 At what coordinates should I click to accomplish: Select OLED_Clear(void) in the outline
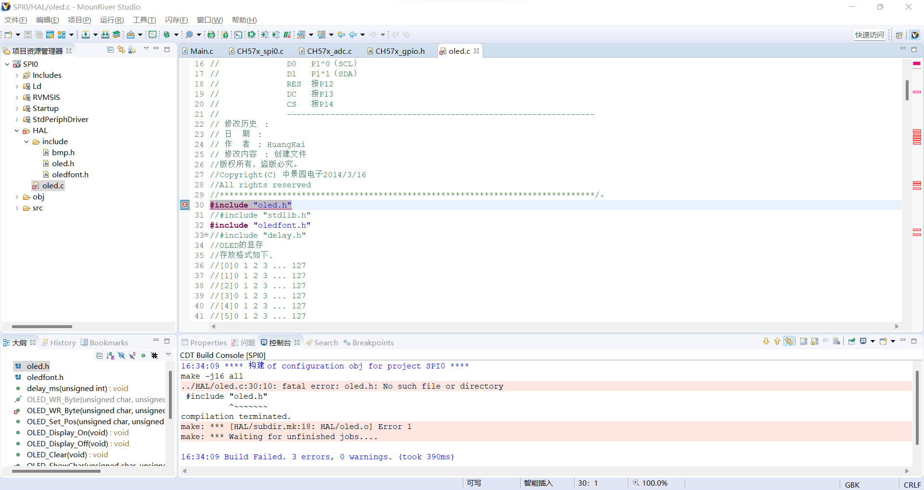(x=67, y=454)
